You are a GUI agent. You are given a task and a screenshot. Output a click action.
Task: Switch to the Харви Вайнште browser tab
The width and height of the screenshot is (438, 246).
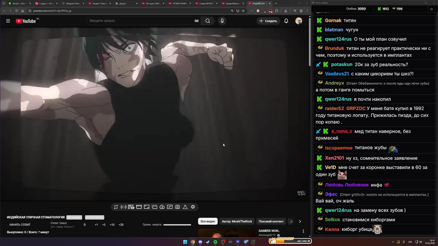pyautogui.click(x=232, y=3)
